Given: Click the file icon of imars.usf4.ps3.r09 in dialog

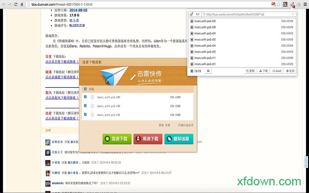Looking at the screenshot, I should [92, 106].
